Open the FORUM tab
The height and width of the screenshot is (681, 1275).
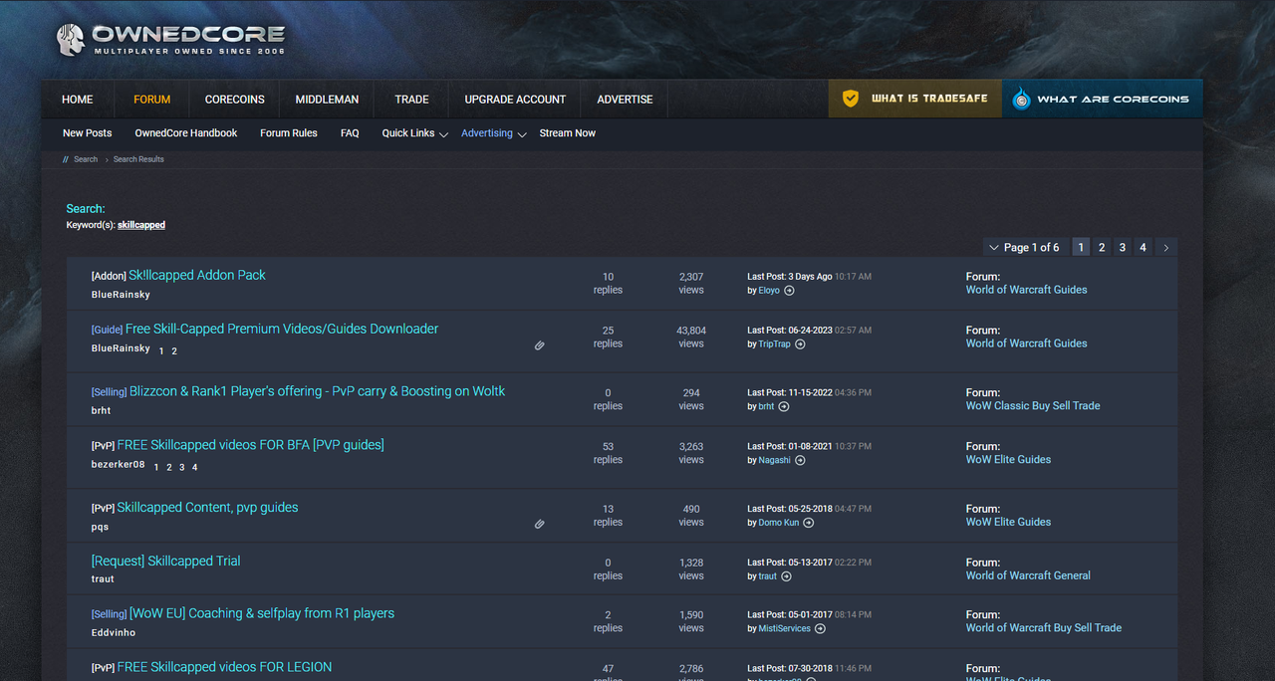(x=152, y=100)
